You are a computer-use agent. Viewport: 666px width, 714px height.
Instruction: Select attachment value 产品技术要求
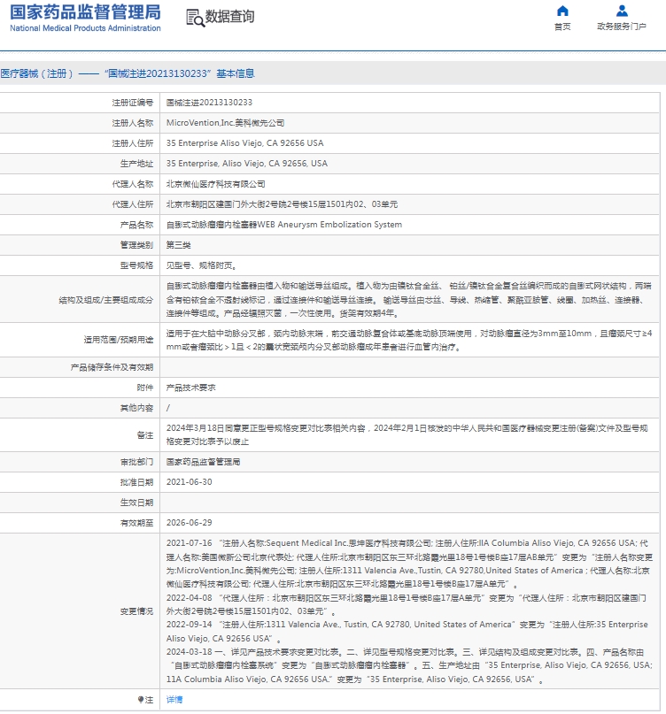coord(191,388)
